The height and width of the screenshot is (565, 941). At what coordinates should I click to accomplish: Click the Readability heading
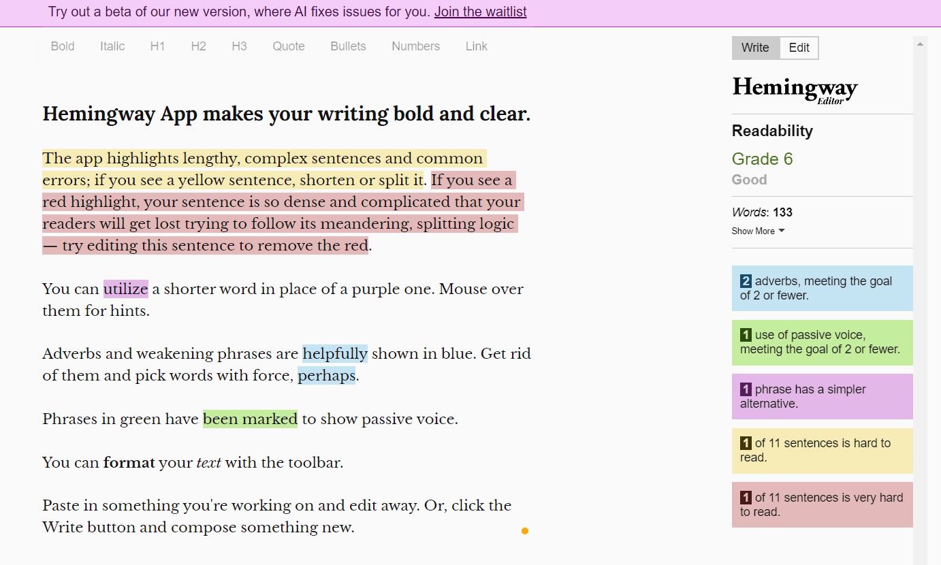click(x=772, y=131)
